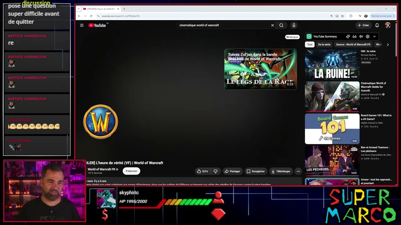Open Board Games 101: What is a 4X Game
Image resolution: width=401 pixels, height=225 pixels.
tap(376, 117)
